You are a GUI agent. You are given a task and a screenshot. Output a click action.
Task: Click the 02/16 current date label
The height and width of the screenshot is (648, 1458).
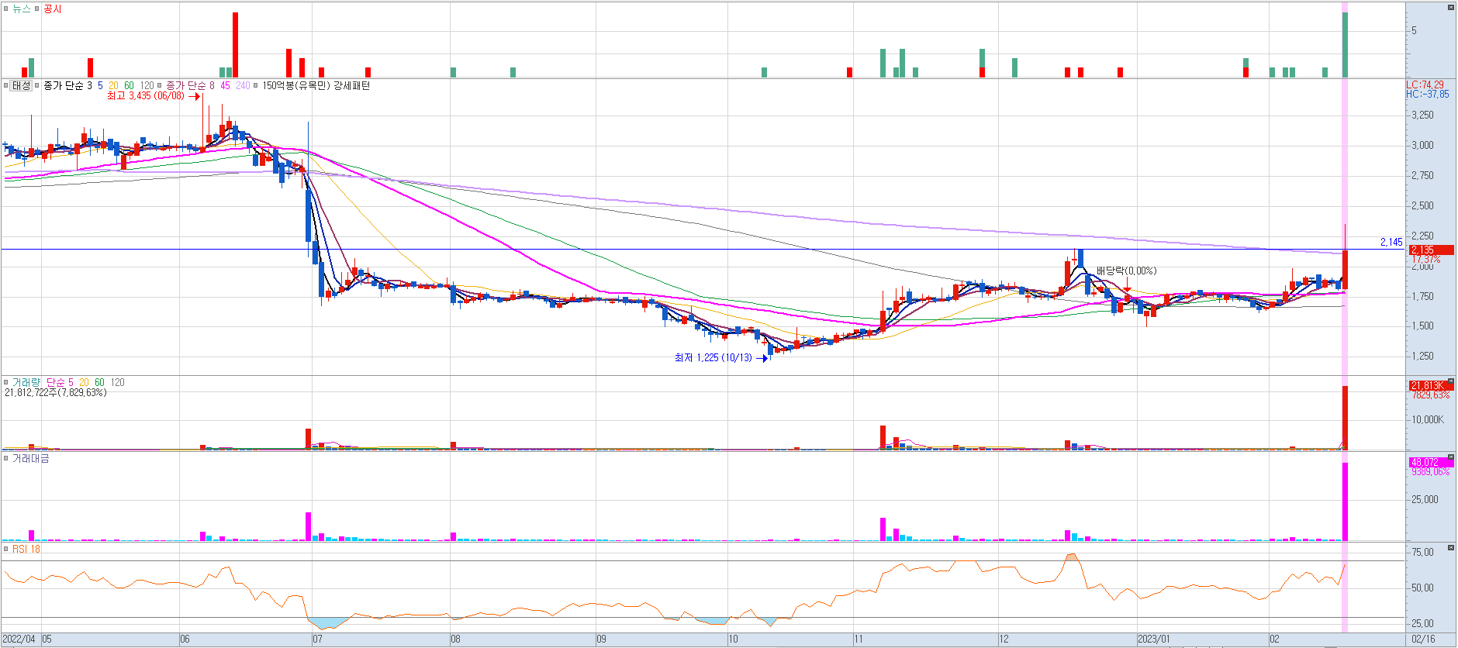(1424, 639)
